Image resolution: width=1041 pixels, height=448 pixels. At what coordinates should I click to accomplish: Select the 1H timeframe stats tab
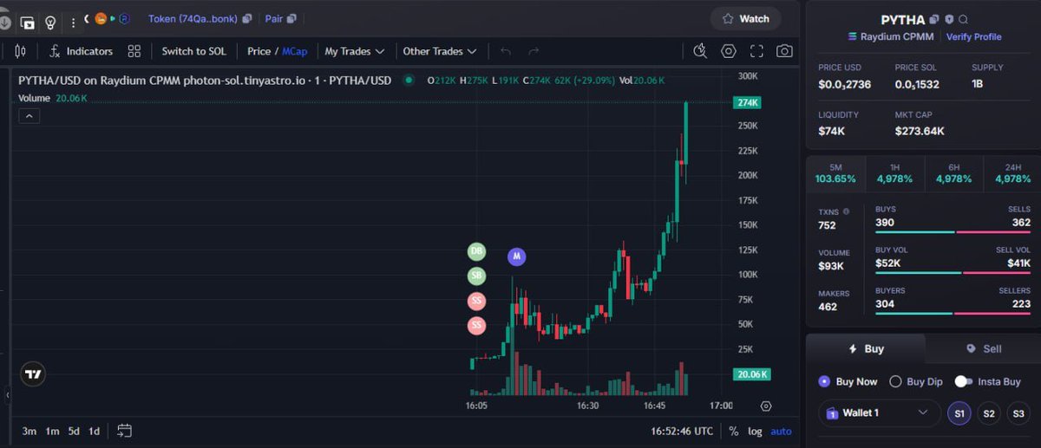(894, 172)
